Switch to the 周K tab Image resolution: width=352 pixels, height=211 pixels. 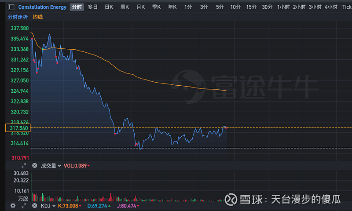coord(125,7)
